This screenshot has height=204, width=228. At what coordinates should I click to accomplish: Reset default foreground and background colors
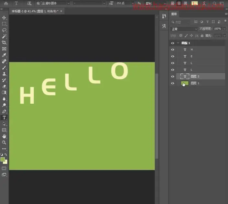[2, 154]
